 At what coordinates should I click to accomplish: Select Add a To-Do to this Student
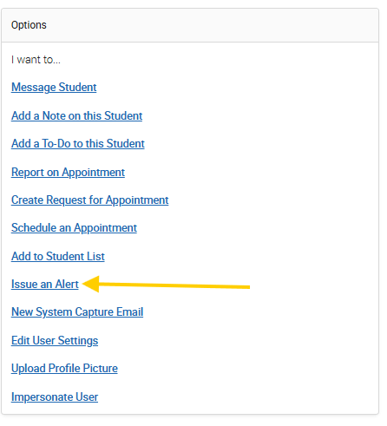pos(78,144)
